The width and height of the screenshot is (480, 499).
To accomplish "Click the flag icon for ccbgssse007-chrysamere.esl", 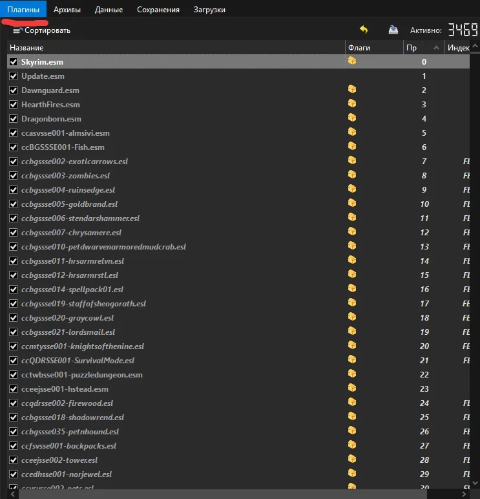I will click(352, 231).
